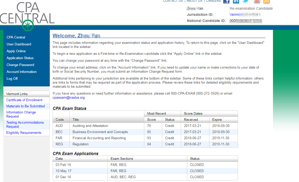
Task: Click the Twitter bird icon
Action: click(245, 1)
